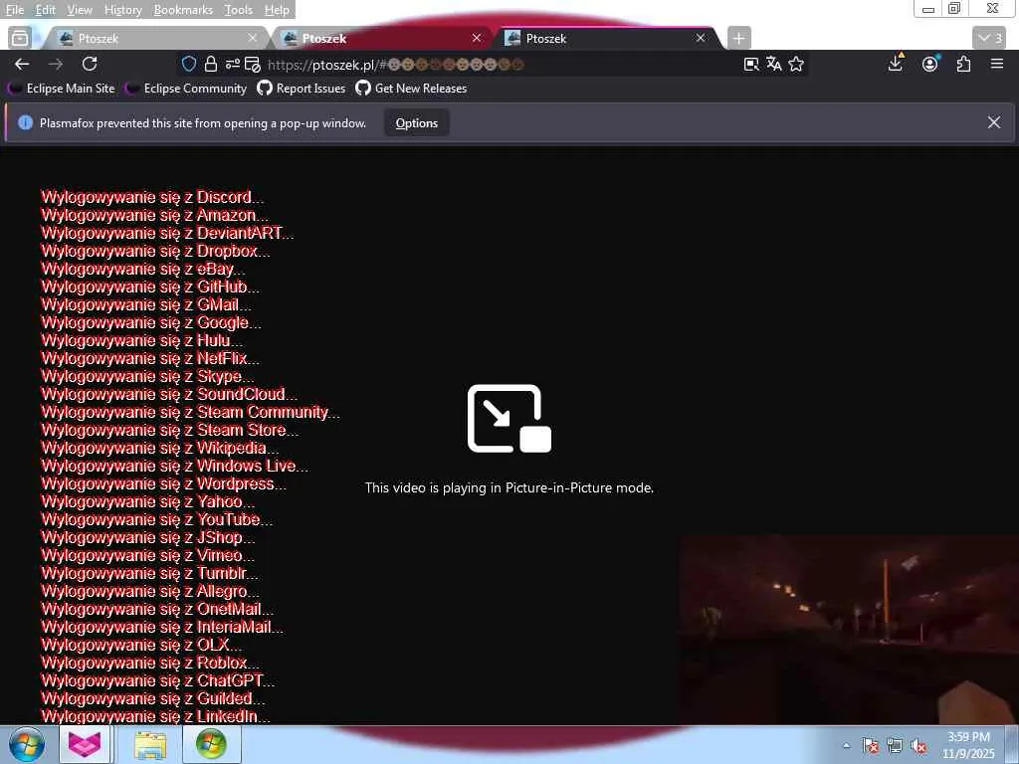
Task: Click the Action Center flag tray icon
Action: (870, 746)
